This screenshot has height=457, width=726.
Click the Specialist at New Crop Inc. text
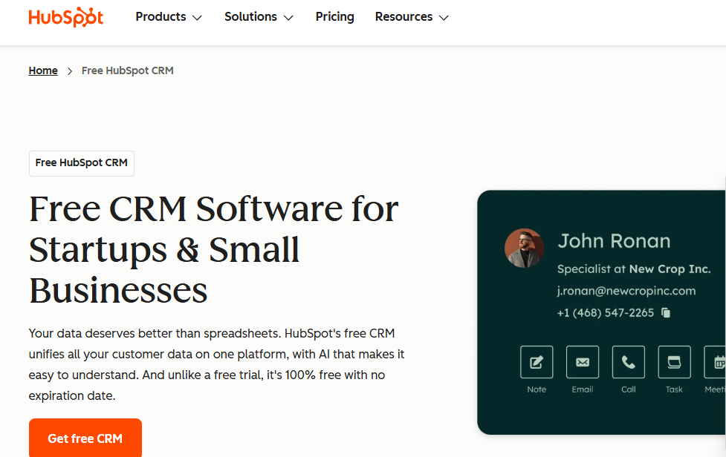(634, 269)
